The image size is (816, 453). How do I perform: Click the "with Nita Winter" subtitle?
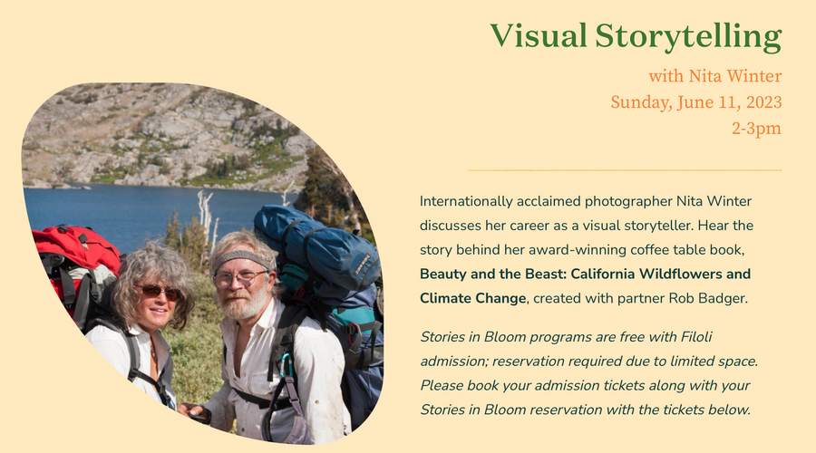[714, 76]
